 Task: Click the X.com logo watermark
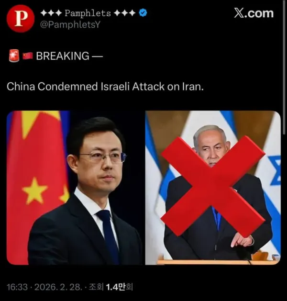tap(254, 13)
